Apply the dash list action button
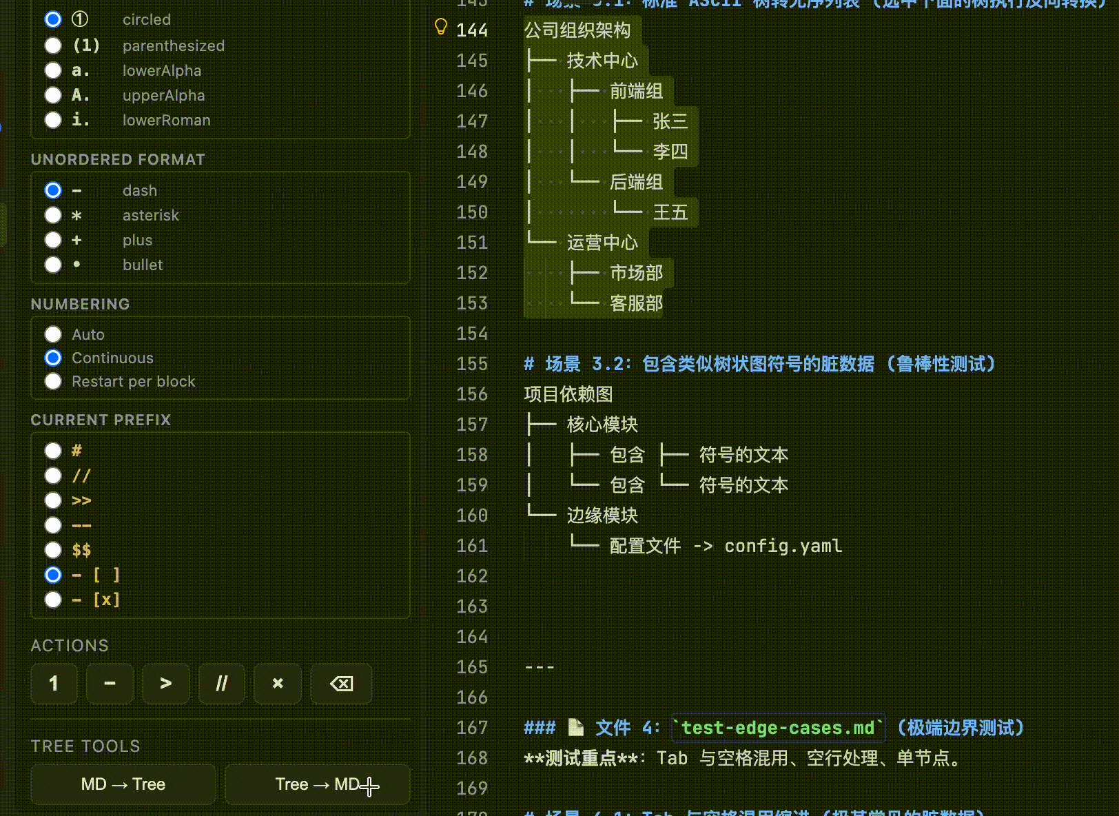 point(110,684)
